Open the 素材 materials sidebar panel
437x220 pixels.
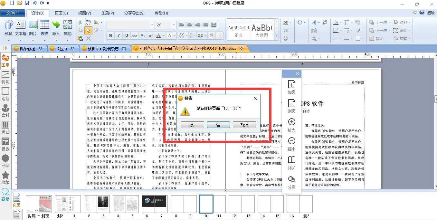(5, 111)
